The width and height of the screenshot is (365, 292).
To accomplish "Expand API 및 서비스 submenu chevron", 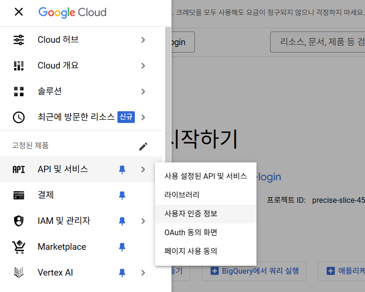I will pos(143,169).
